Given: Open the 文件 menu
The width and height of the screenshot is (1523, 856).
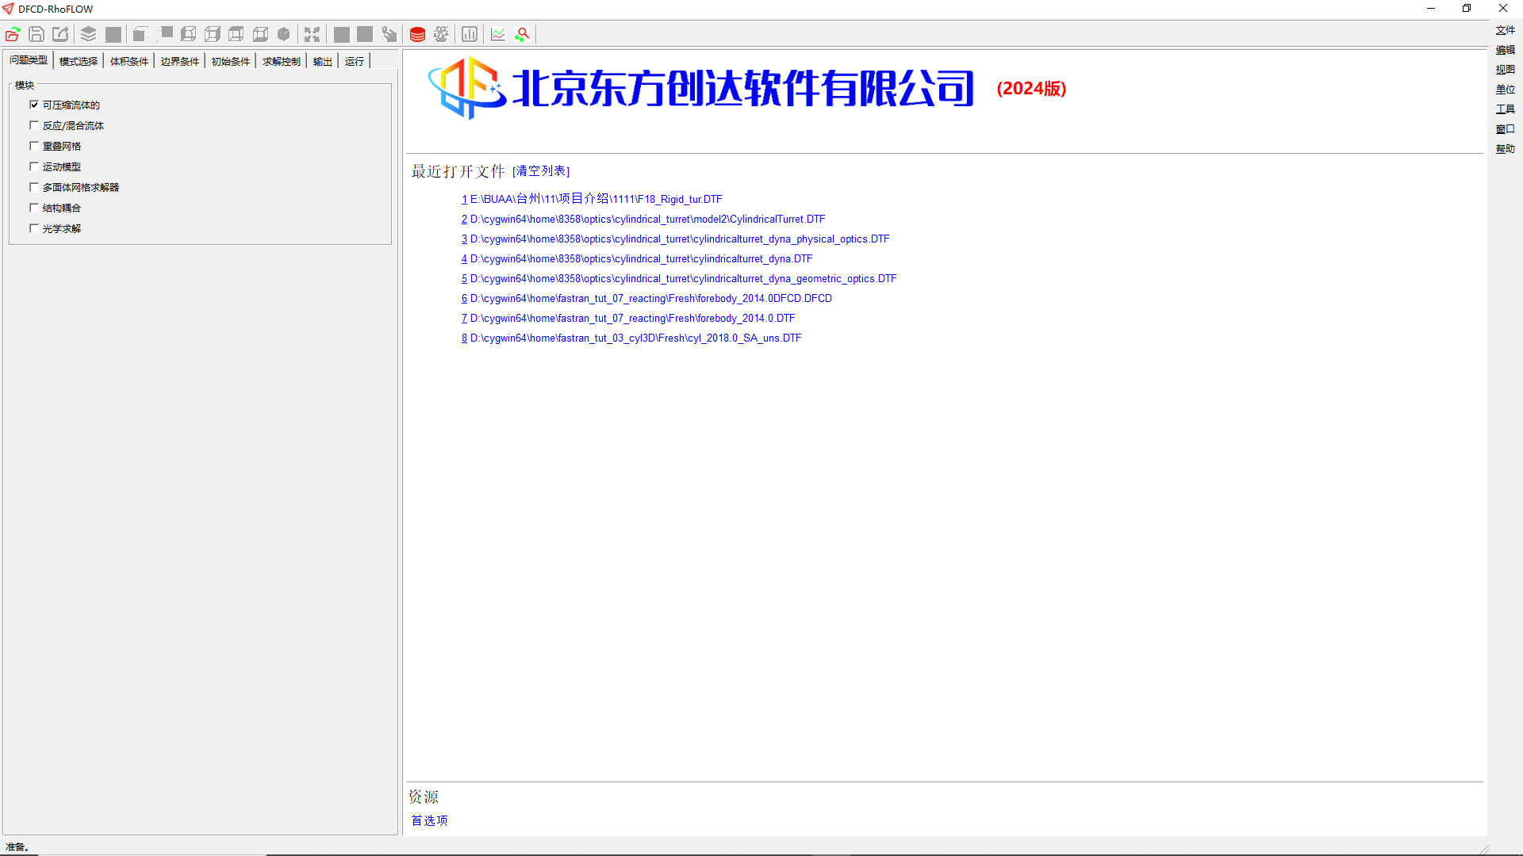Looking at the screenshot, I should point(1505,30).
